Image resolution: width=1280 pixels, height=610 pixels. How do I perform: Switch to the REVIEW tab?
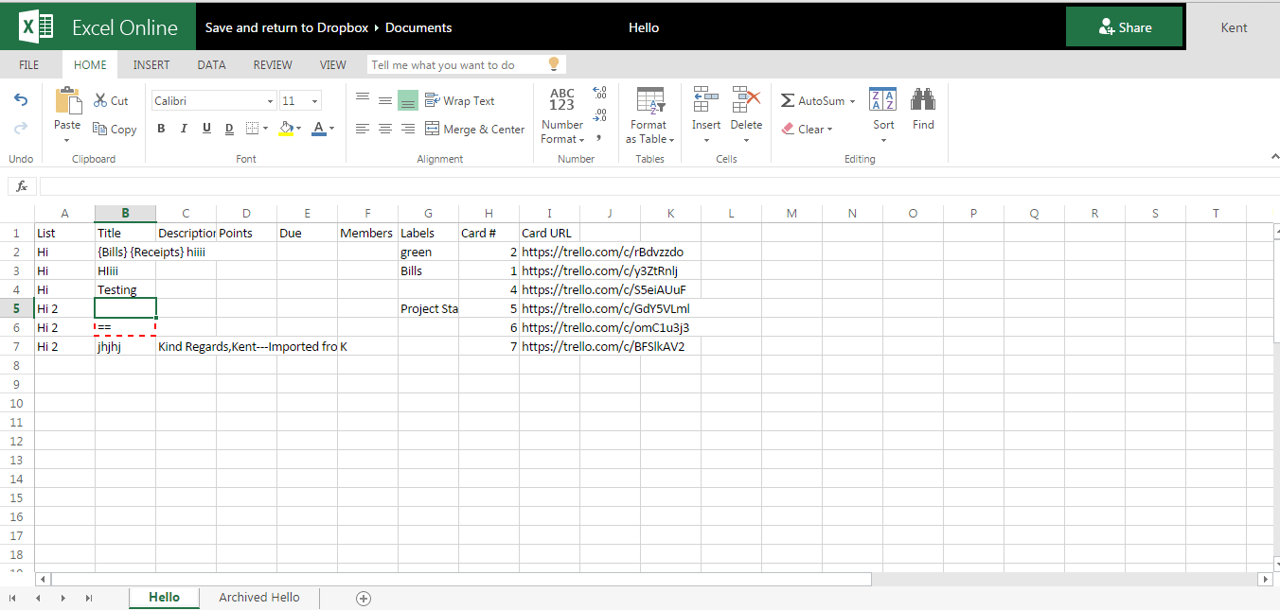273,65
